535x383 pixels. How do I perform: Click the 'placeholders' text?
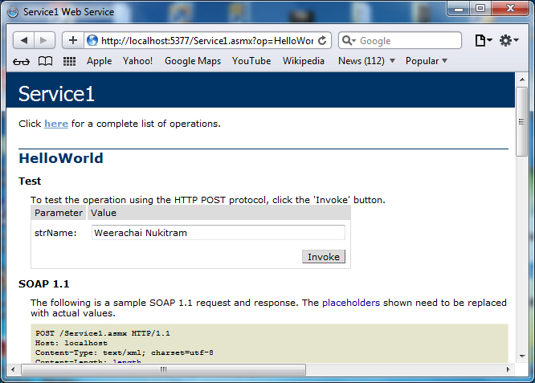[x=351, y=303]
